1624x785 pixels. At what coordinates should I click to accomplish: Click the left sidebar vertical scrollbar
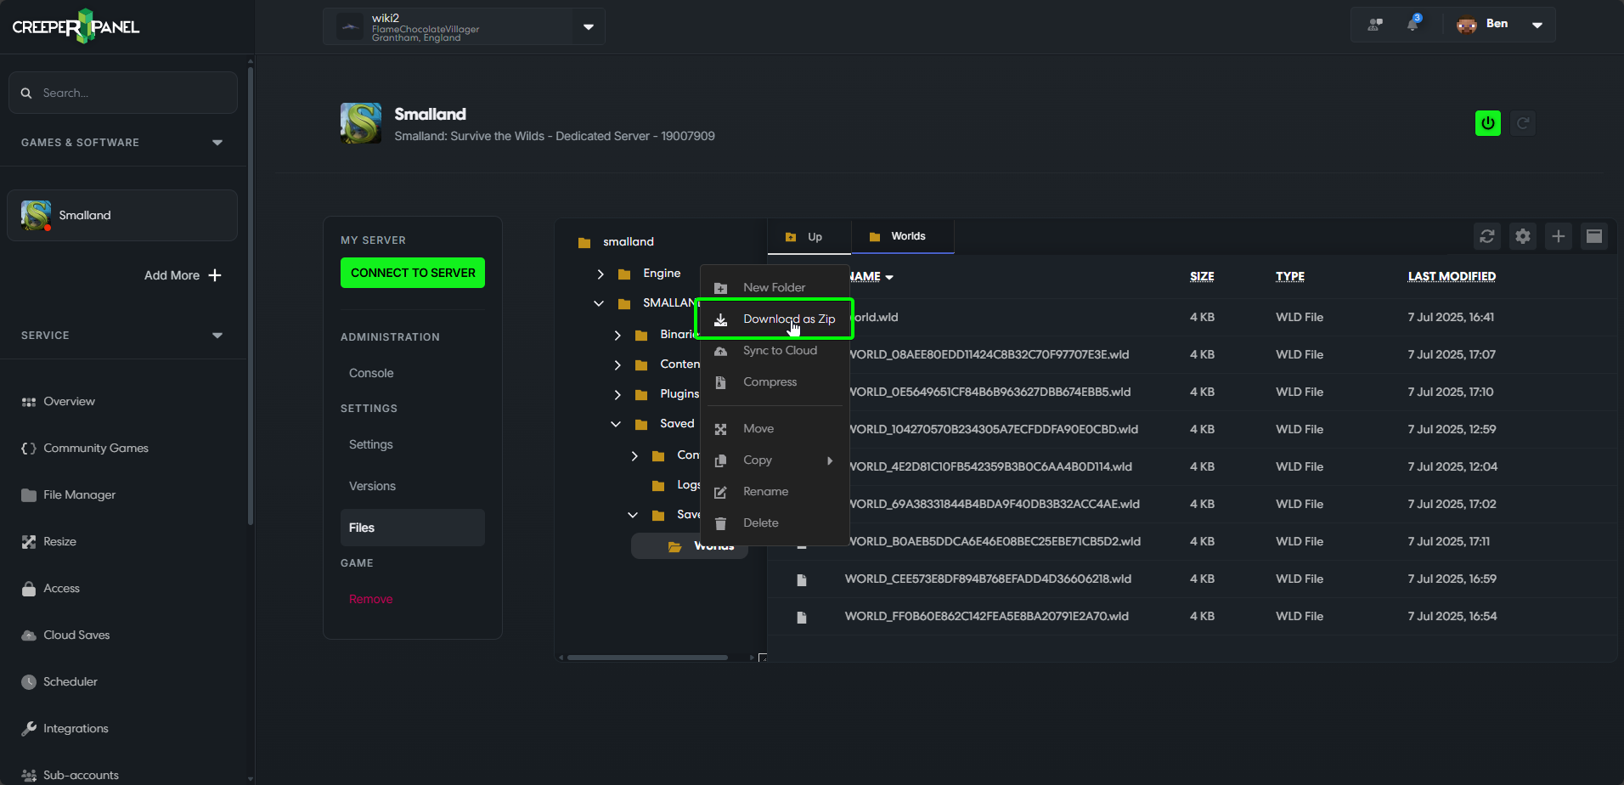(x=250, y=297)
